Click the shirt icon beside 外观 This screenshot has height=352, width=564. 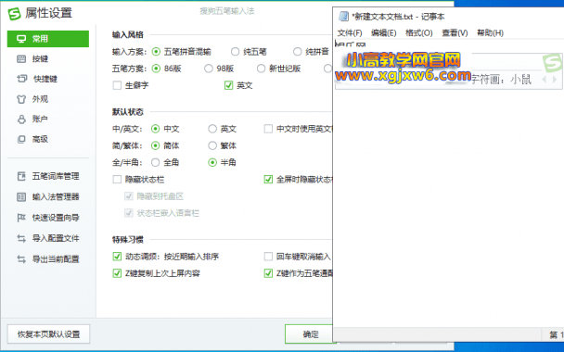[21, 99]
